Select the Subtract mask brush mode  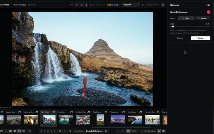[202, 18]
